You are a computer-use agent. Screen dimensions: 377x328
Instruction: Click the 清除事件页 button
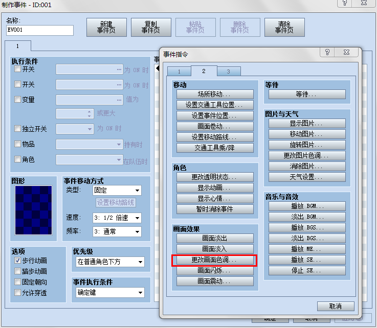click(284, 28)
